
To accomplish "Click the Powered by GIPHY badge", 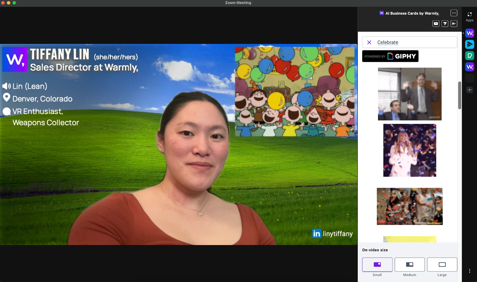I will (390, 56).
